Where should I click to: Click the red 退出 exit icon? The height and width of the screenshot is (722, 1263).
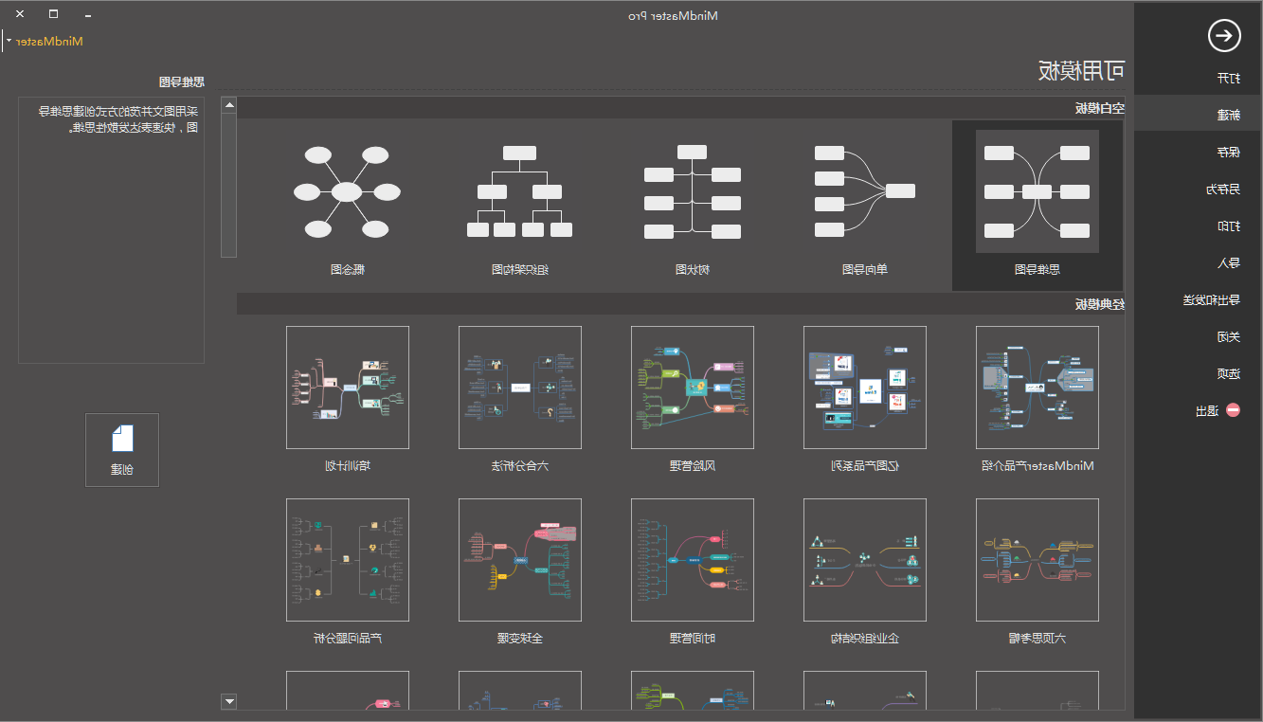click(x=1233, y=410)
